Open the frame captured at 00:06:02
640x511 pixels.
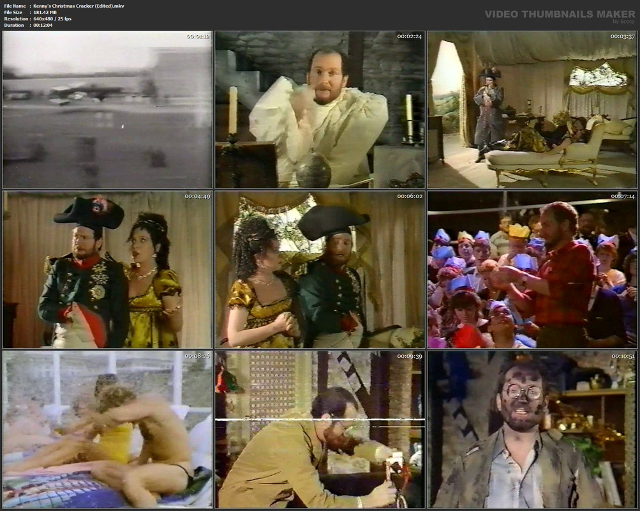click(320, 270)
